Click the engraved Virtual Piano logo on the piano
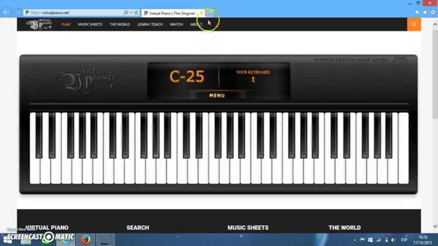 click(86, 81)
